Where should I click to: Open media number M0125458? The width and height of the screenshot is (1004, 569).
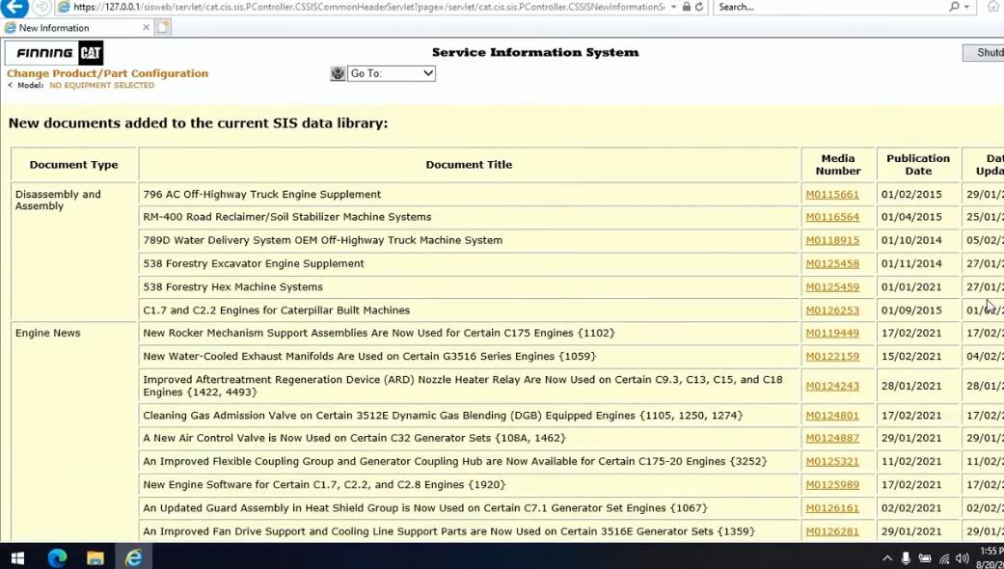tap(832, 263)
